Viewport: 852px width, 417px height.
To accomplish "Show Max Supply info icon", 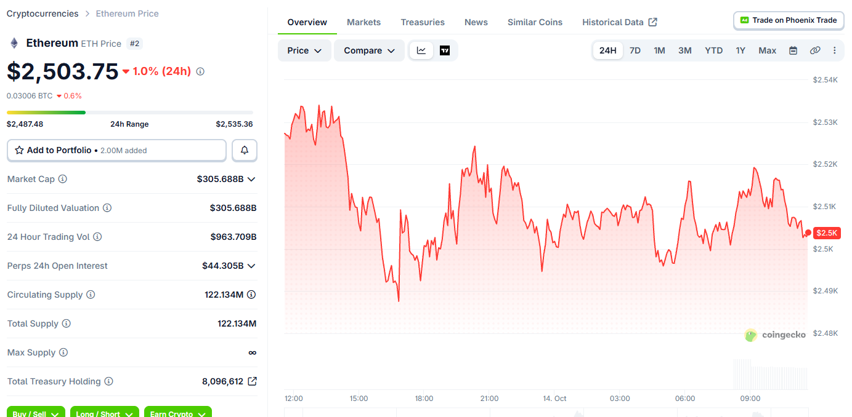I will pos(63,352).
